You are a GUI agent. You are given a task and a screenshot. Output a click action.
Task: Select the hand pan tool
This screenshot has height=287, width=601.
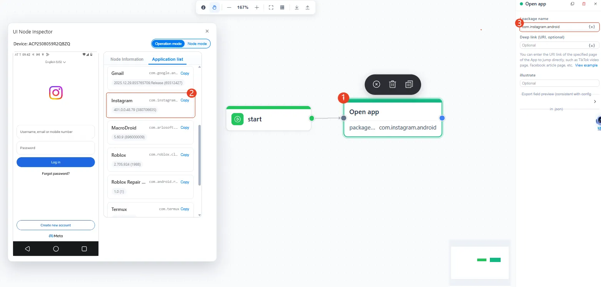215,7
